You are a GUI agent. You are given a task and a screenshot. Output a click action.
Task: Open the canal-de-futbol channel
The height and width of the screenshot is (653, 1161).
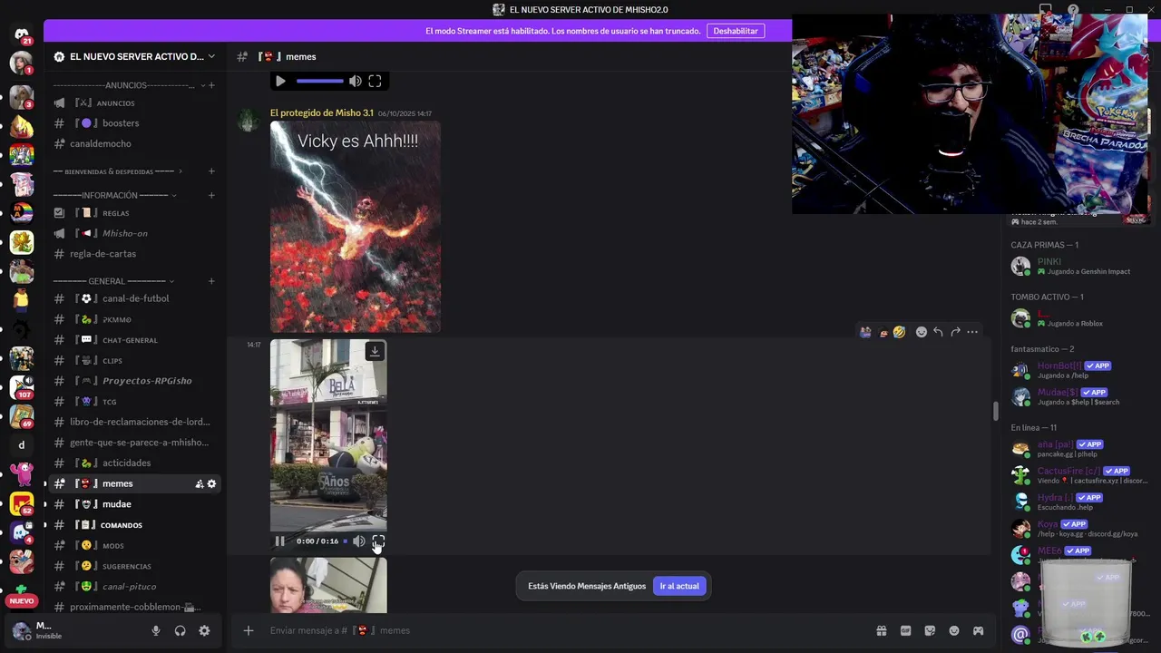(x=134, y=298)
